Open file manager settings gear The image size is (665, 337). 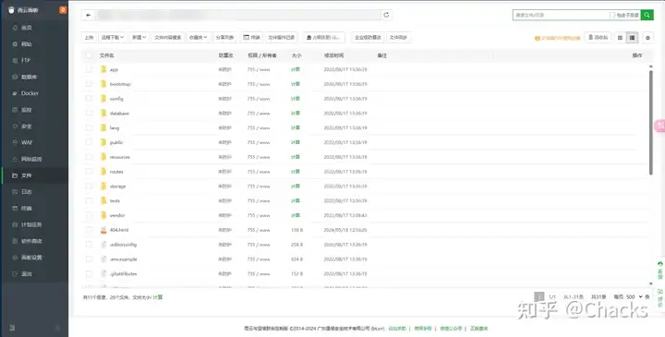[x=647, y=38]
